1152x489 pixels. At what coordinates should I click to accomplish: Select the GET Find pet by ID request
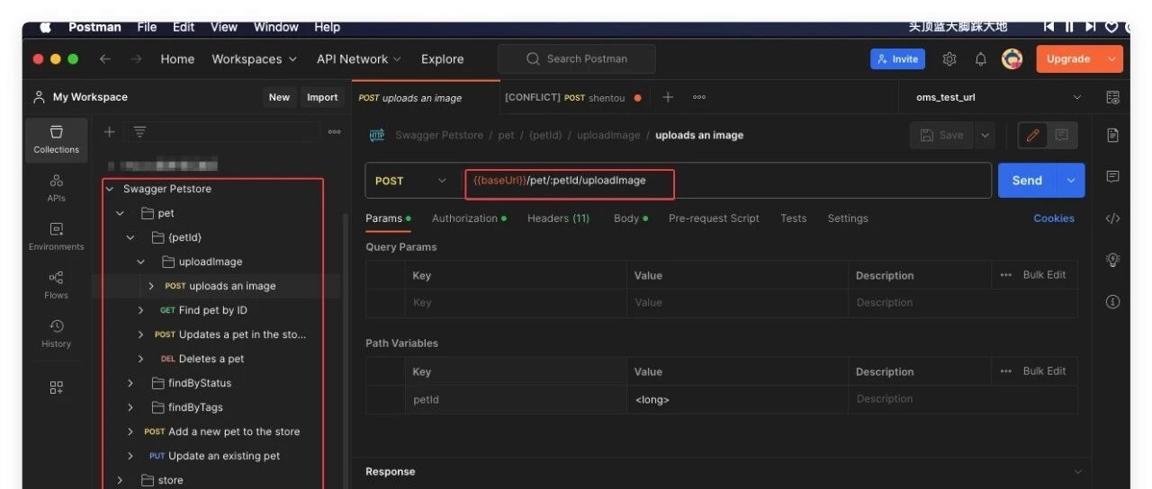[203, 311]
